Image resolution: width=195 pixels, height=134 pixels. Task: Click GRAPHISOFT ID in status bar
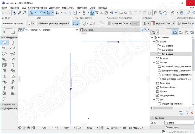click(x=178, y=132)
